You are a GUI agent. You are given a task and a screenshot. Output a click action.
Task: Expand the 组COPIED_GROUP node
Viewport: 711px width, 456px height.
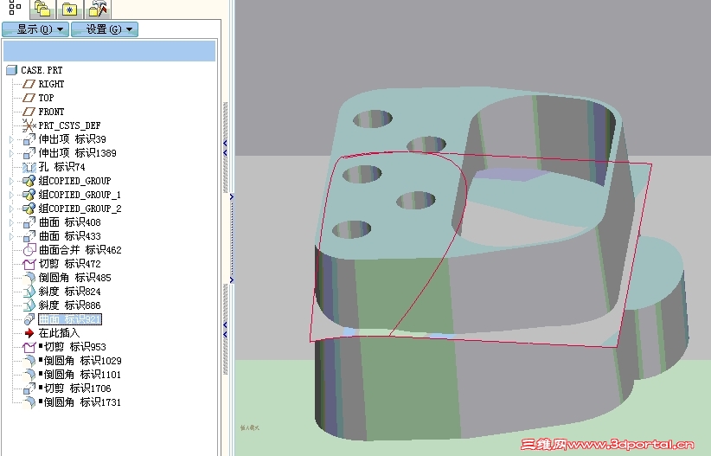coord(12,181)
